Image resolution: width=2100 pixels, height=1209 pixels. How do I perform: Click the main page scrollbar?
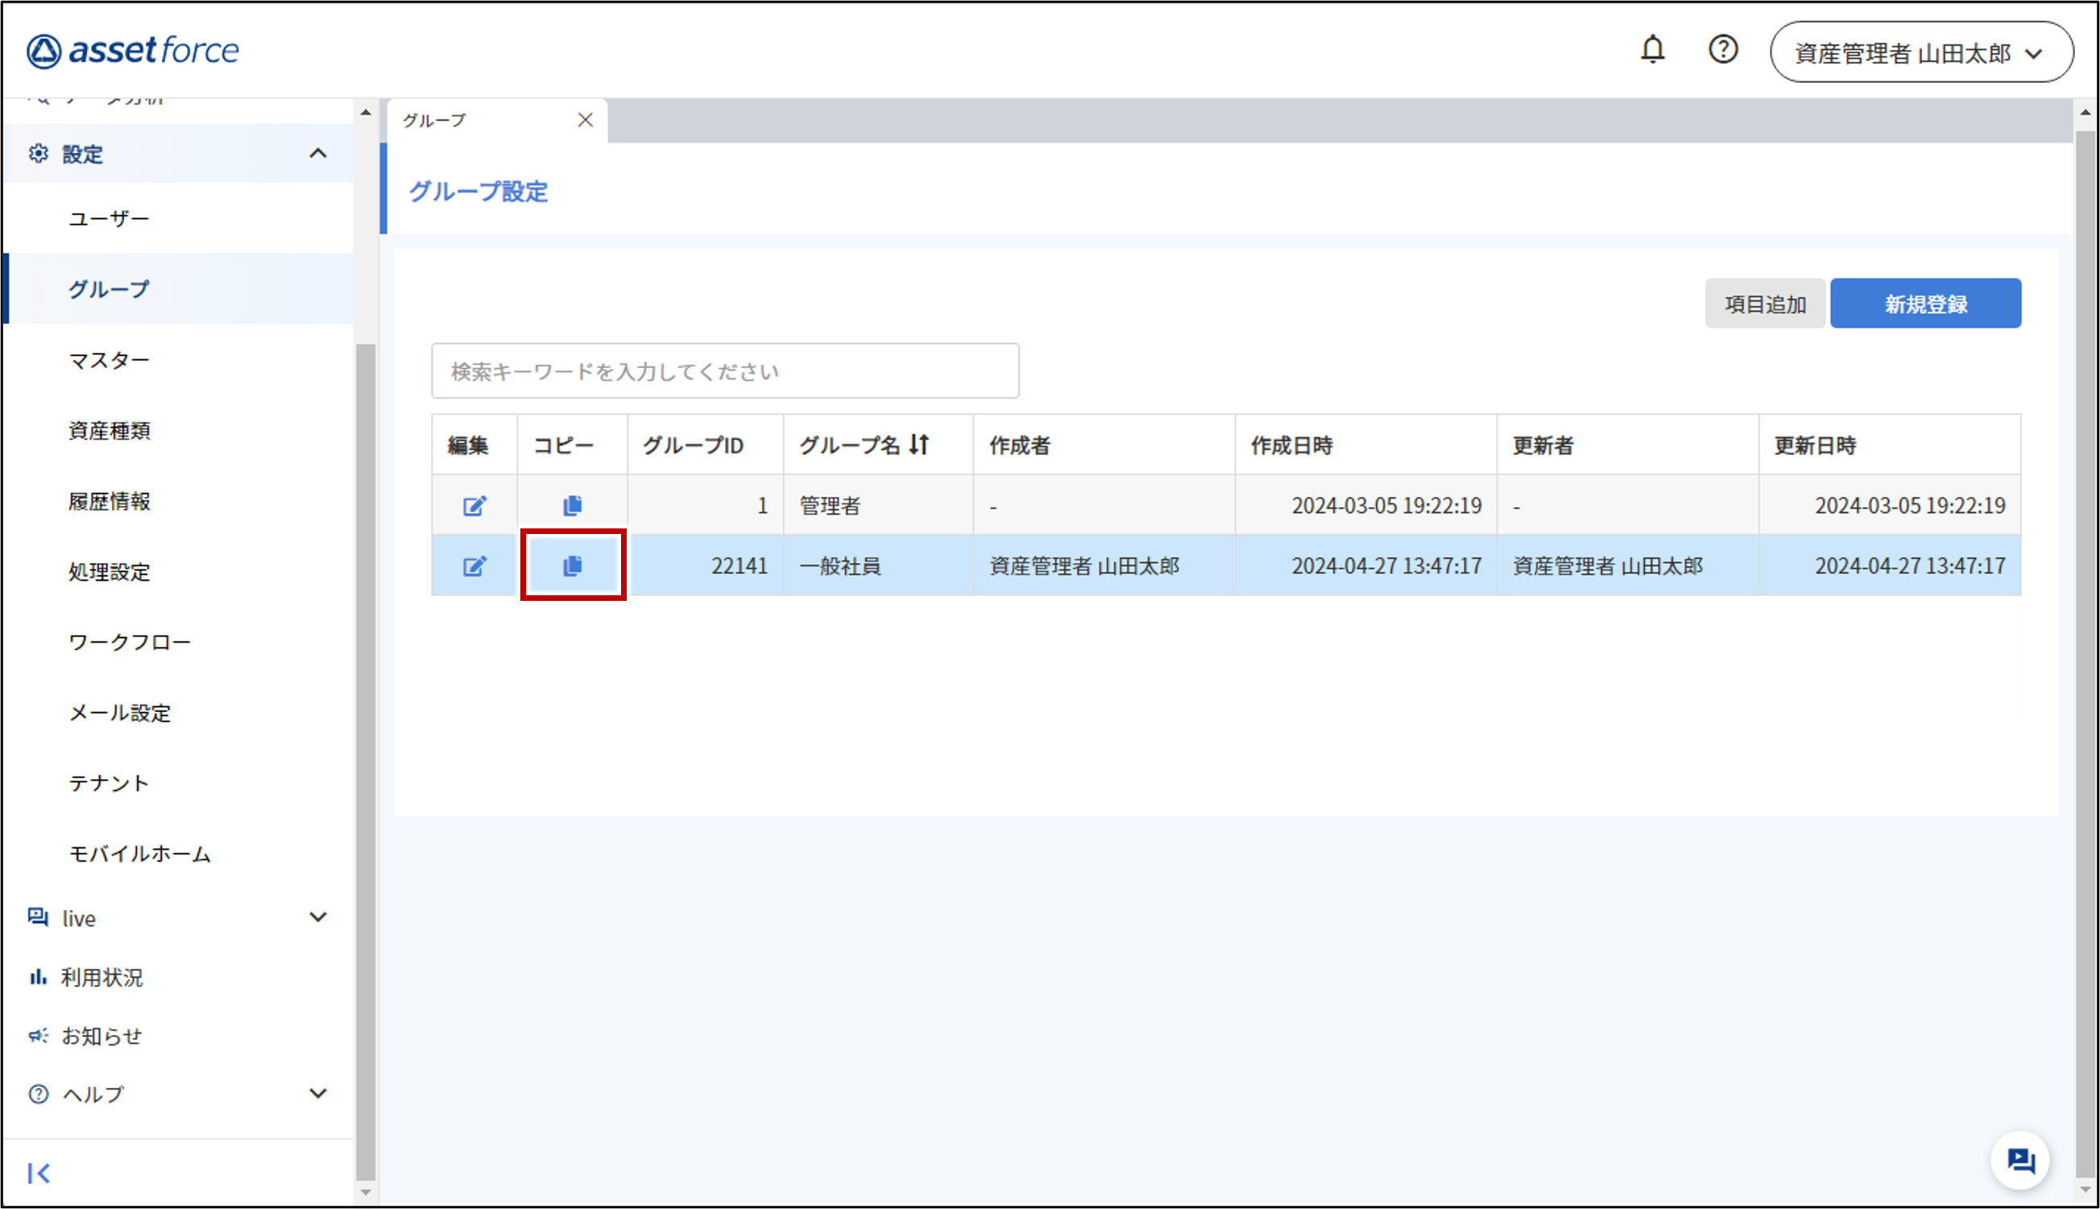tap(2085, 652)
